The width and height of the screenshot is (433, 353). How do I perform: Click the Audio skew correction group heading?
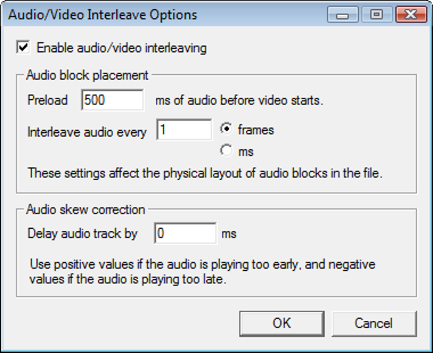(86, 210)
